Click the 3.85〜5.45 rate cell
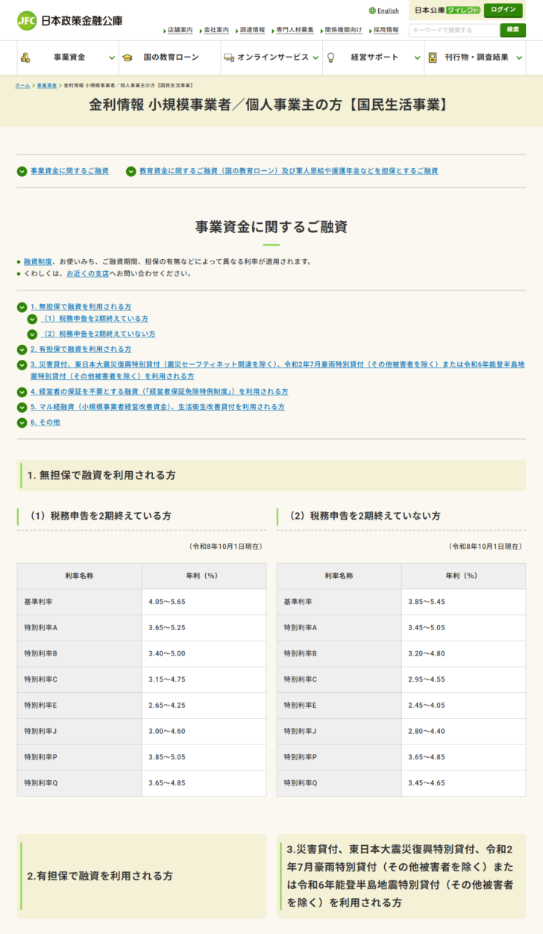543x934 pixels. click(x=463, y=602)
